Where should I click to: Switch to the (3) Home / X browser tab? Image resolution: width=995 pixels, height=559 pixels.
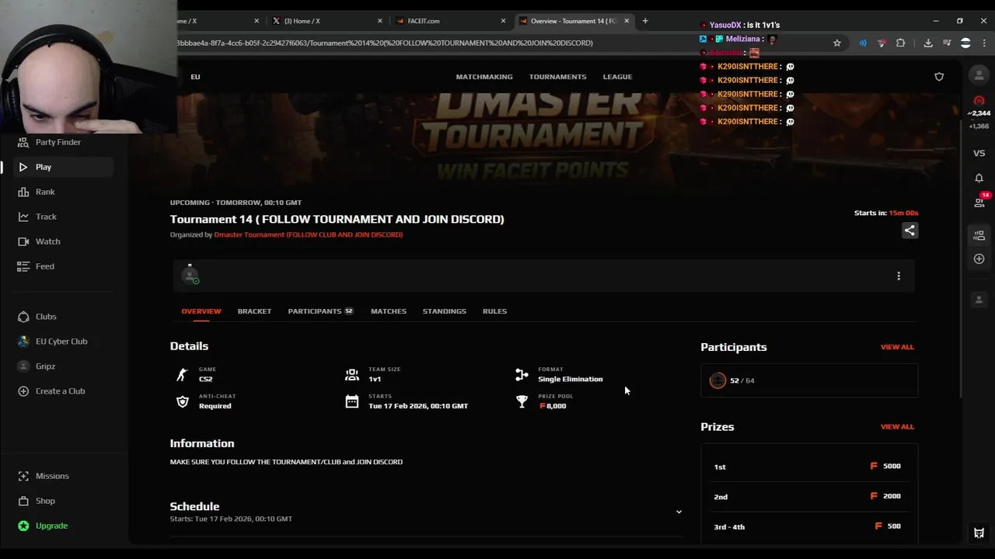326,21
